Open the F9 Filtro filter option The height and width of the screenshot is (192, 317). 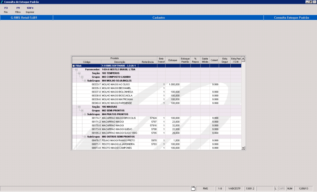18,10
